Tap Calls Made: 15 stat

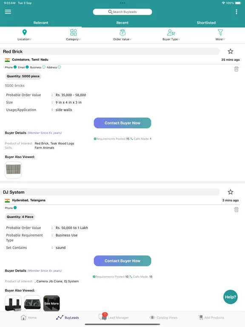(141, 276)
